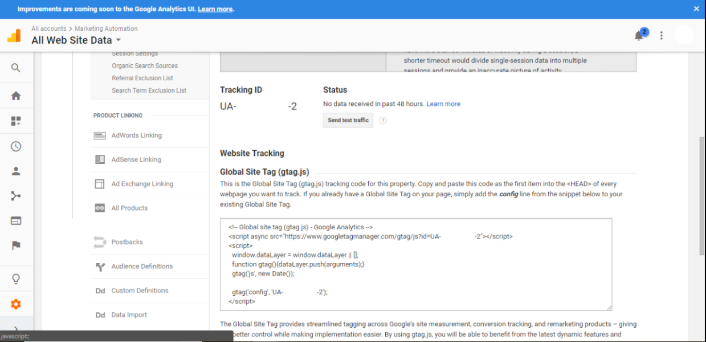Click the AdSense Linking icon
706x342 pixels.
(100, 160)
